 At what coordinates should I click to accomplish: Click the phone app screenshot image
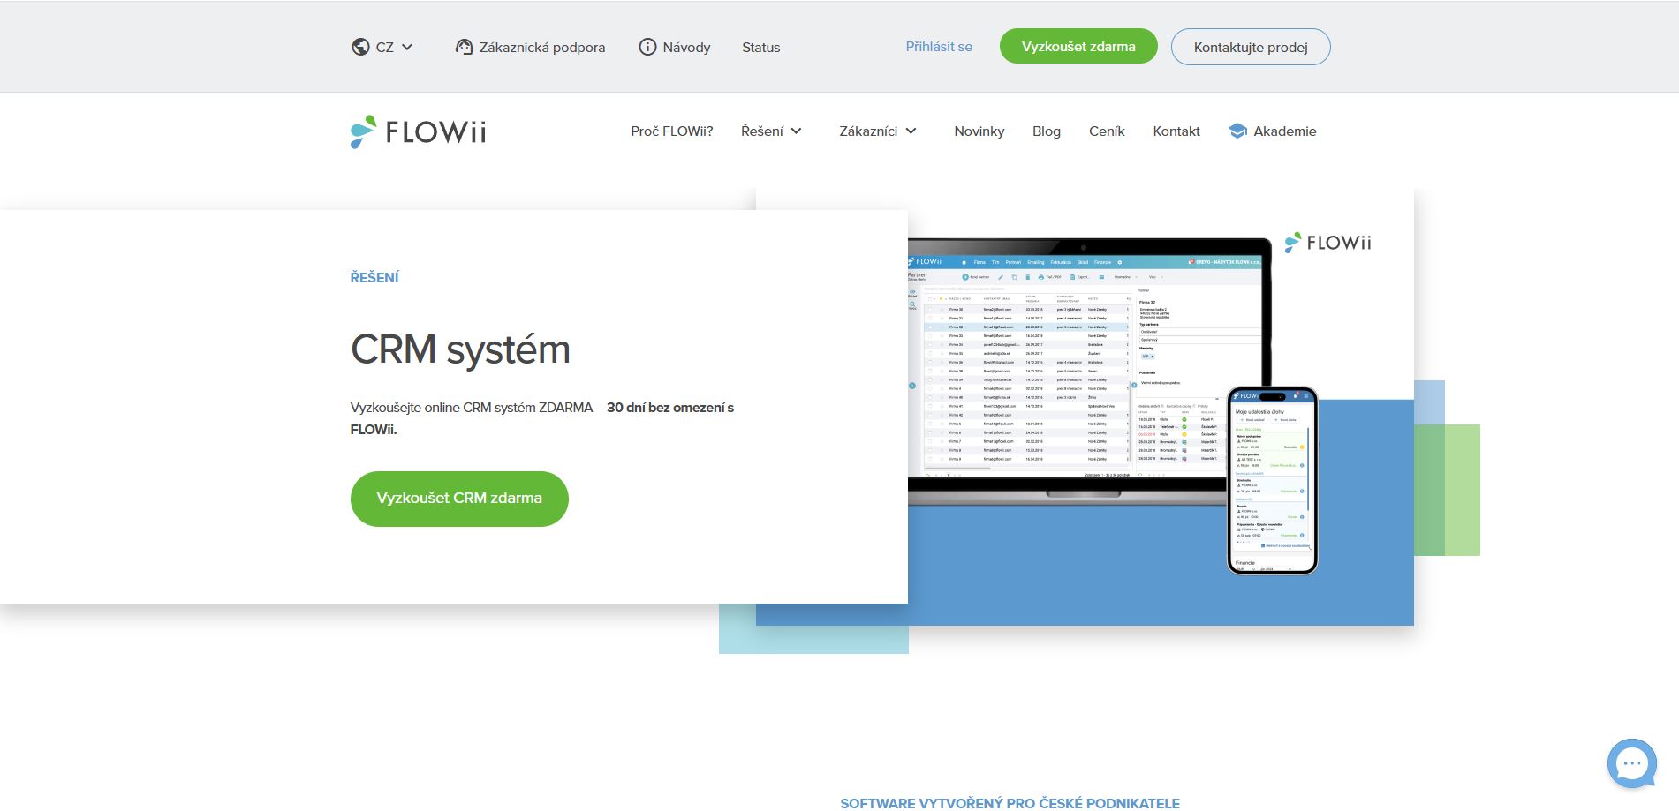point(1272,481)
